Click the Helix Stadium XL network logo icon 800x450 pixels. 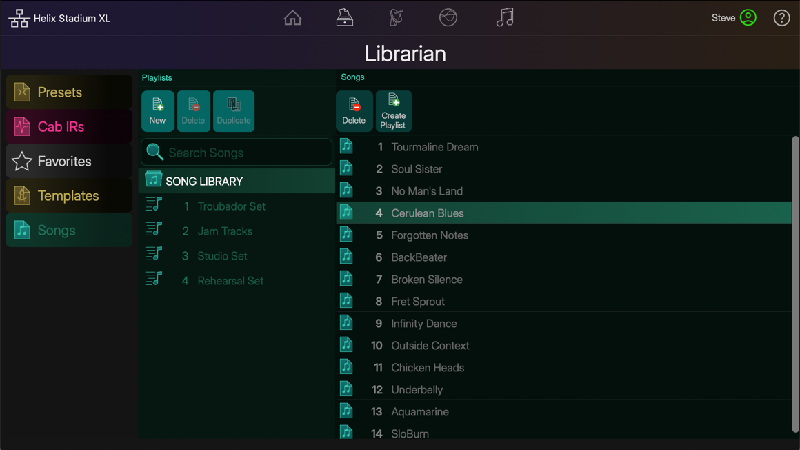point(19,17)
